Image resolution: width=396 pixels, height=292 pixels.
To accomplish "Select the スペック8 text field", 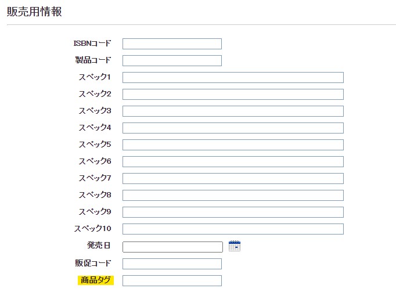I will coord(233,196).
